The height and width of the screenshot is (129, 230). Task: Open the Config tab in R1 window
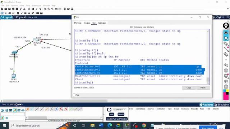tap(87, 23)
